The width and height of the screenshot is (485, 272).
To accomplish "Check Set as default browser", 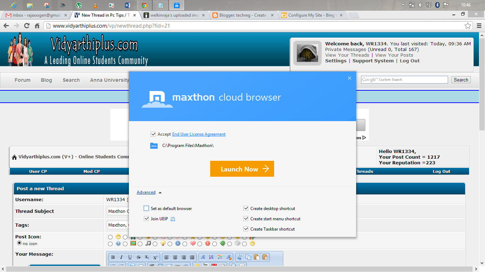I will point(146,208).
